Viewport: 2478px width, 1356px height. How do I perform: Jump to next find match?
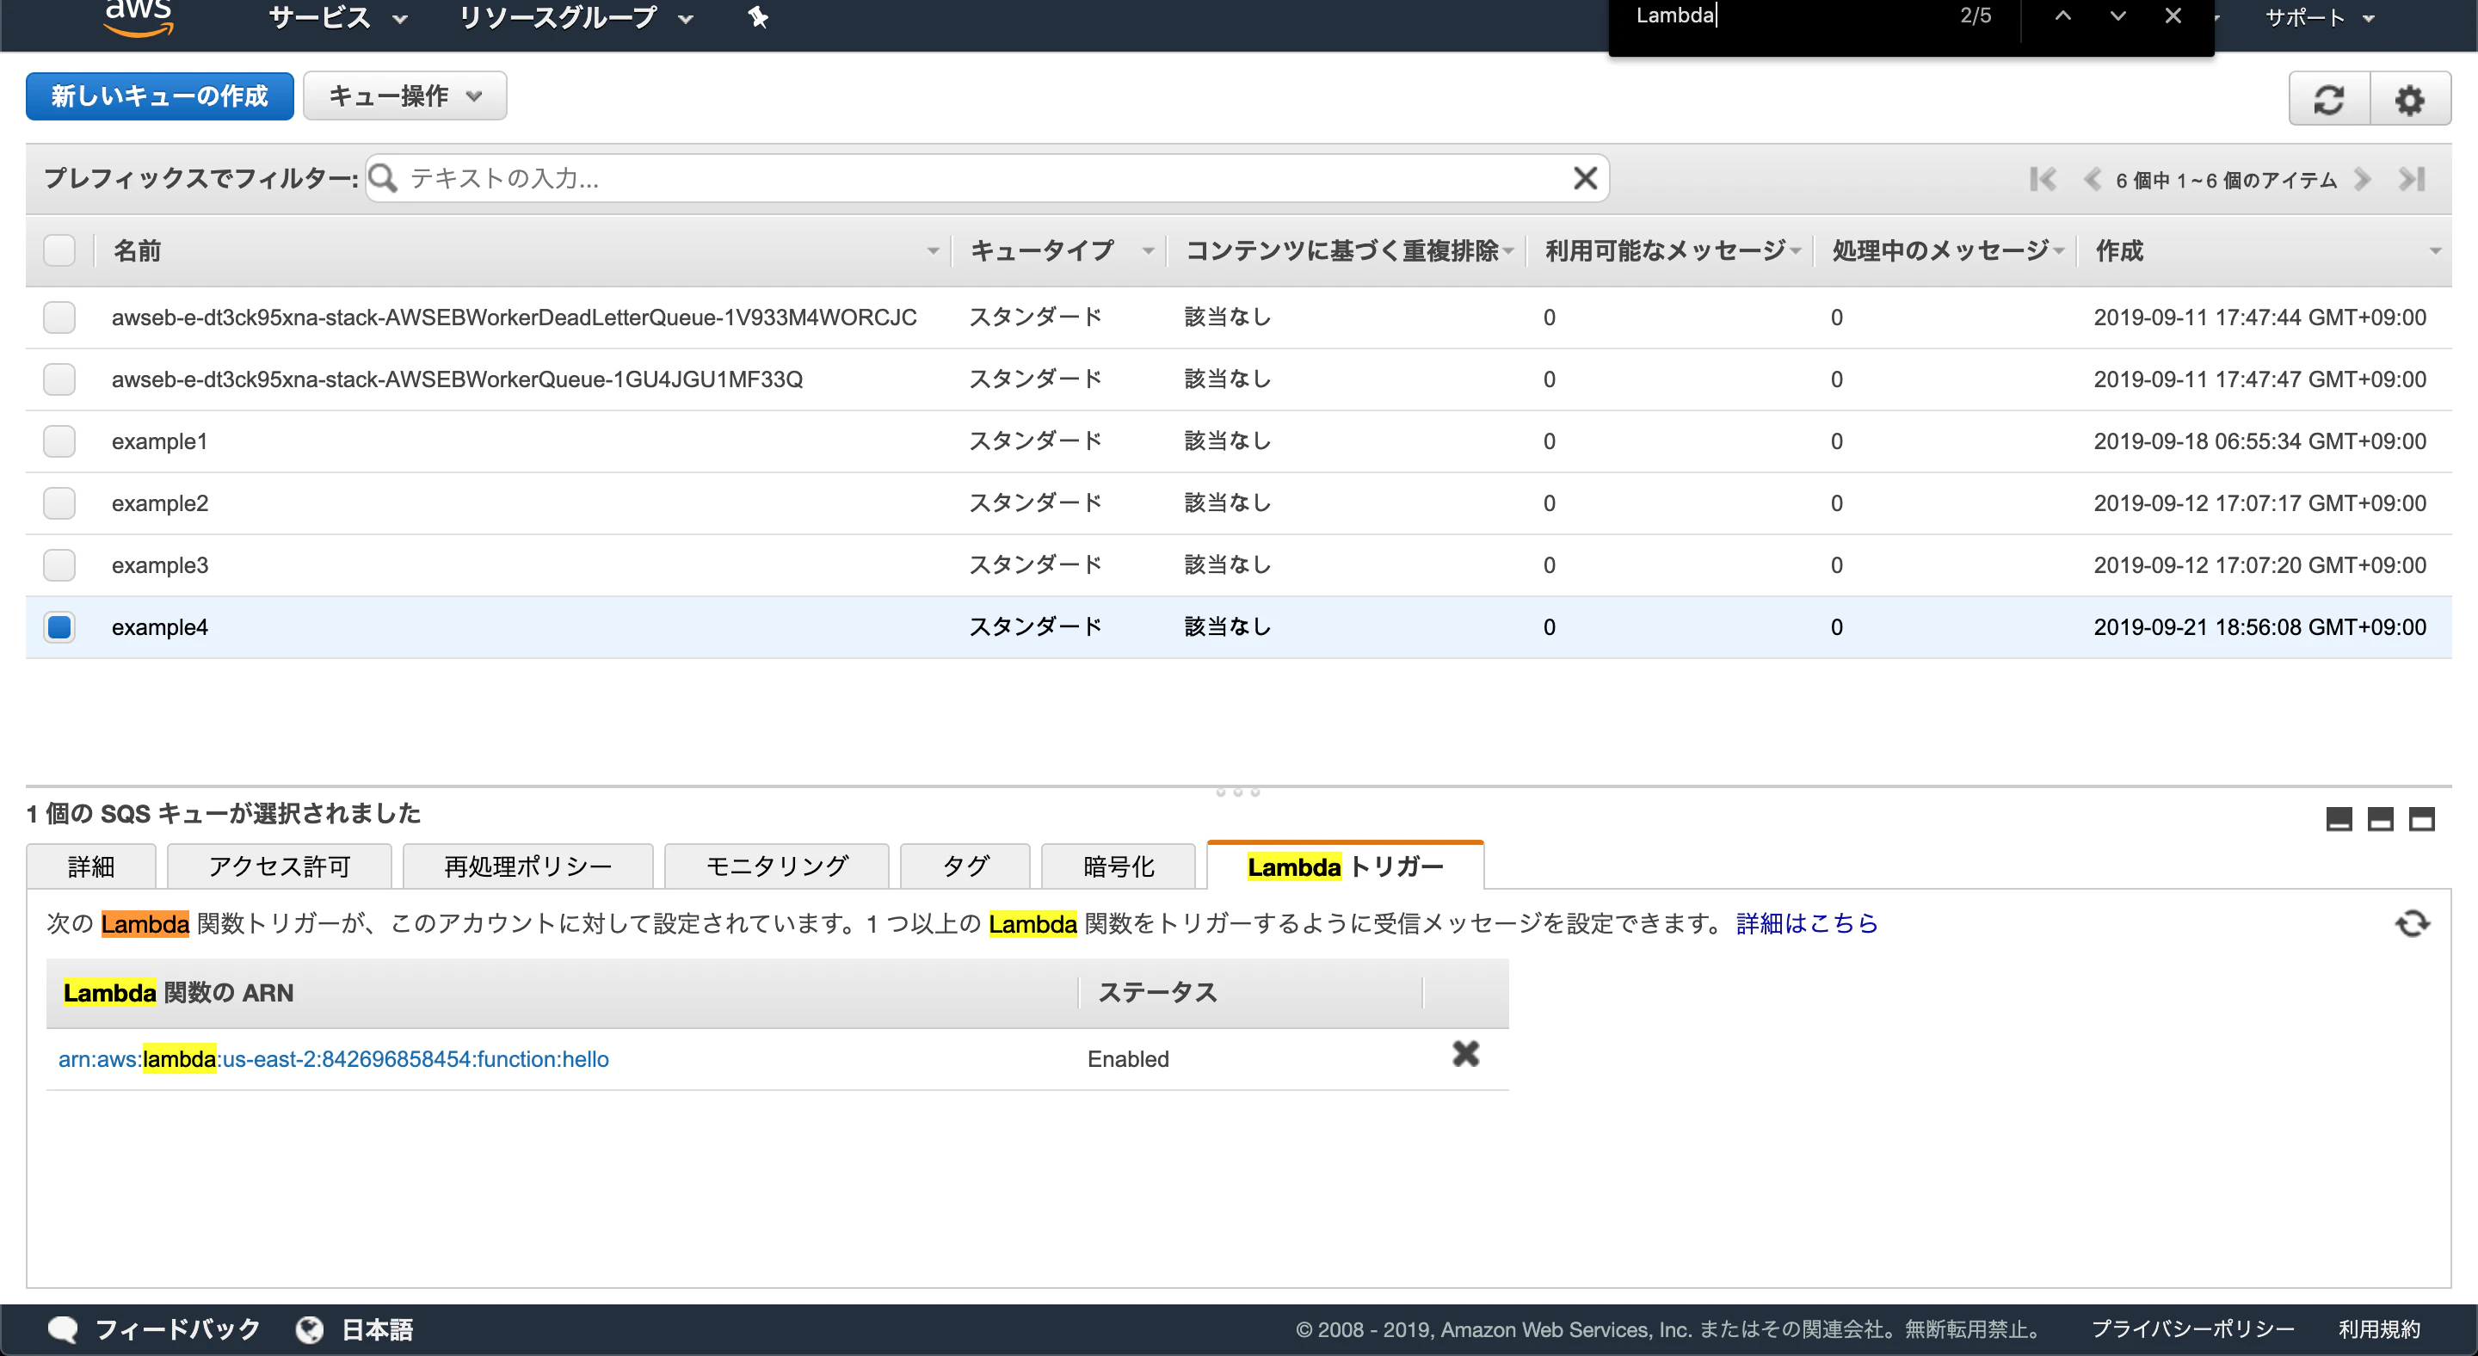click(2117, 16)
